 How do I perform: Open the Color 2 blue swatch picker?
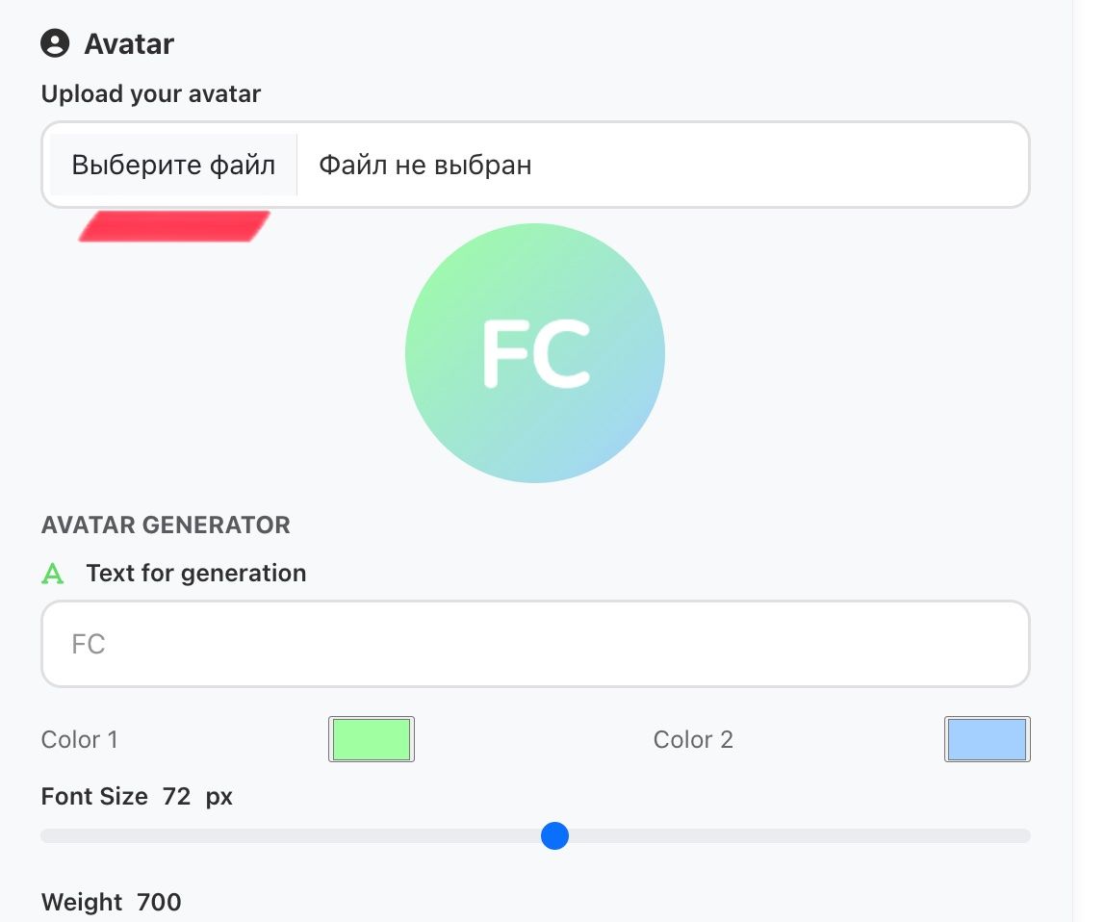[987, 738]
